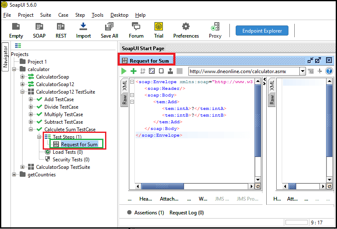Click the endpoint URL field
Screen dimensions: 337x229
point(244,71)
